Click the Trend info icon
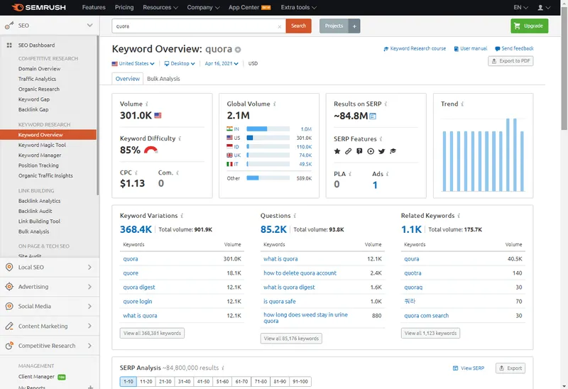Screen dimensions: 568x389 [462, 104]
